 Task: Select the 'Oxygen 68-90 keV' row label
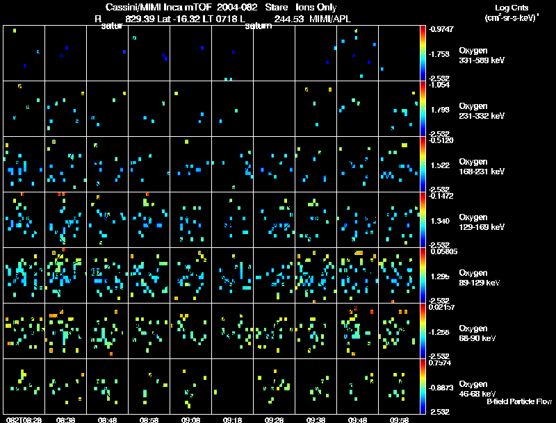477,333
